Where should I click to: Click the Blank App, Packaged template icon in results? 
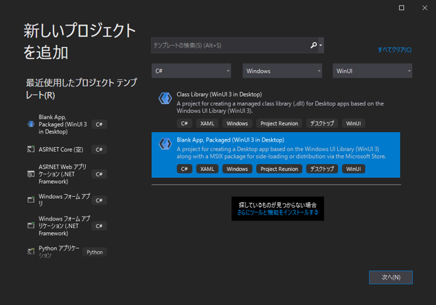pyautogui.click(x=165, y=144)
